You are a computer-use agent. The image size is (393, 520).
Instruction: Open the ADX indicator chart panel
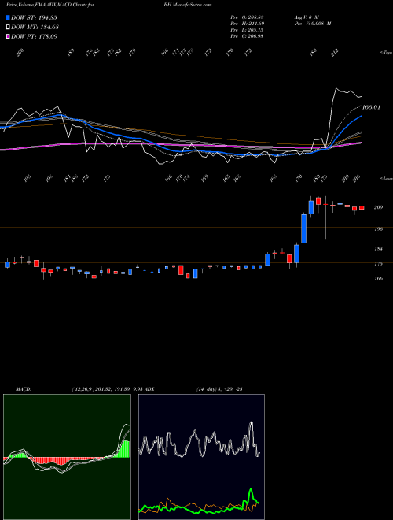(x=201, y=457)
